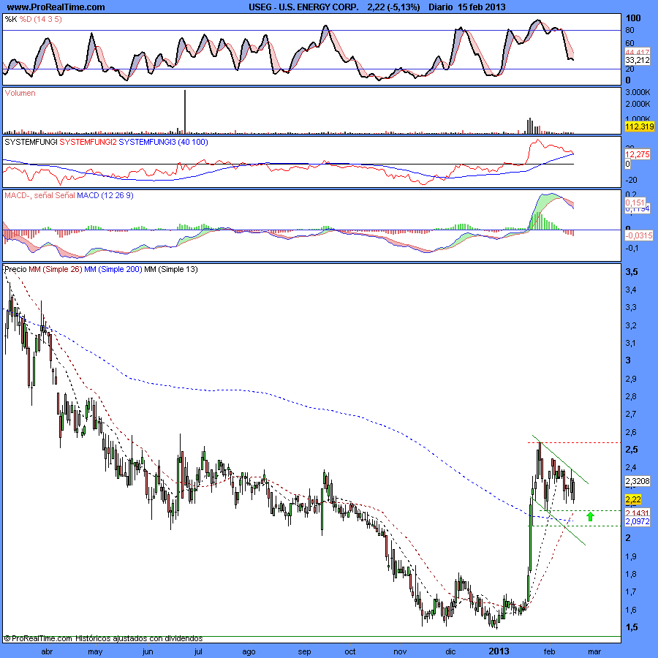Screen dimensions: 658x658
Task: Click the 15 feb 2013 date label
Action: [x=482, y=7]
